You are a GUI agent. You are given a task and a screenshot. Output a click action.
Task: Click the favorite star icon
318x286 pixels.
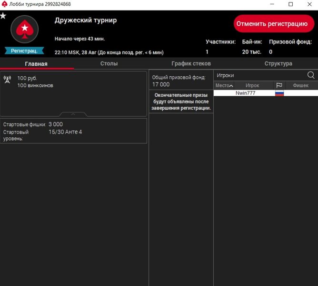click(x=3, y=16)
